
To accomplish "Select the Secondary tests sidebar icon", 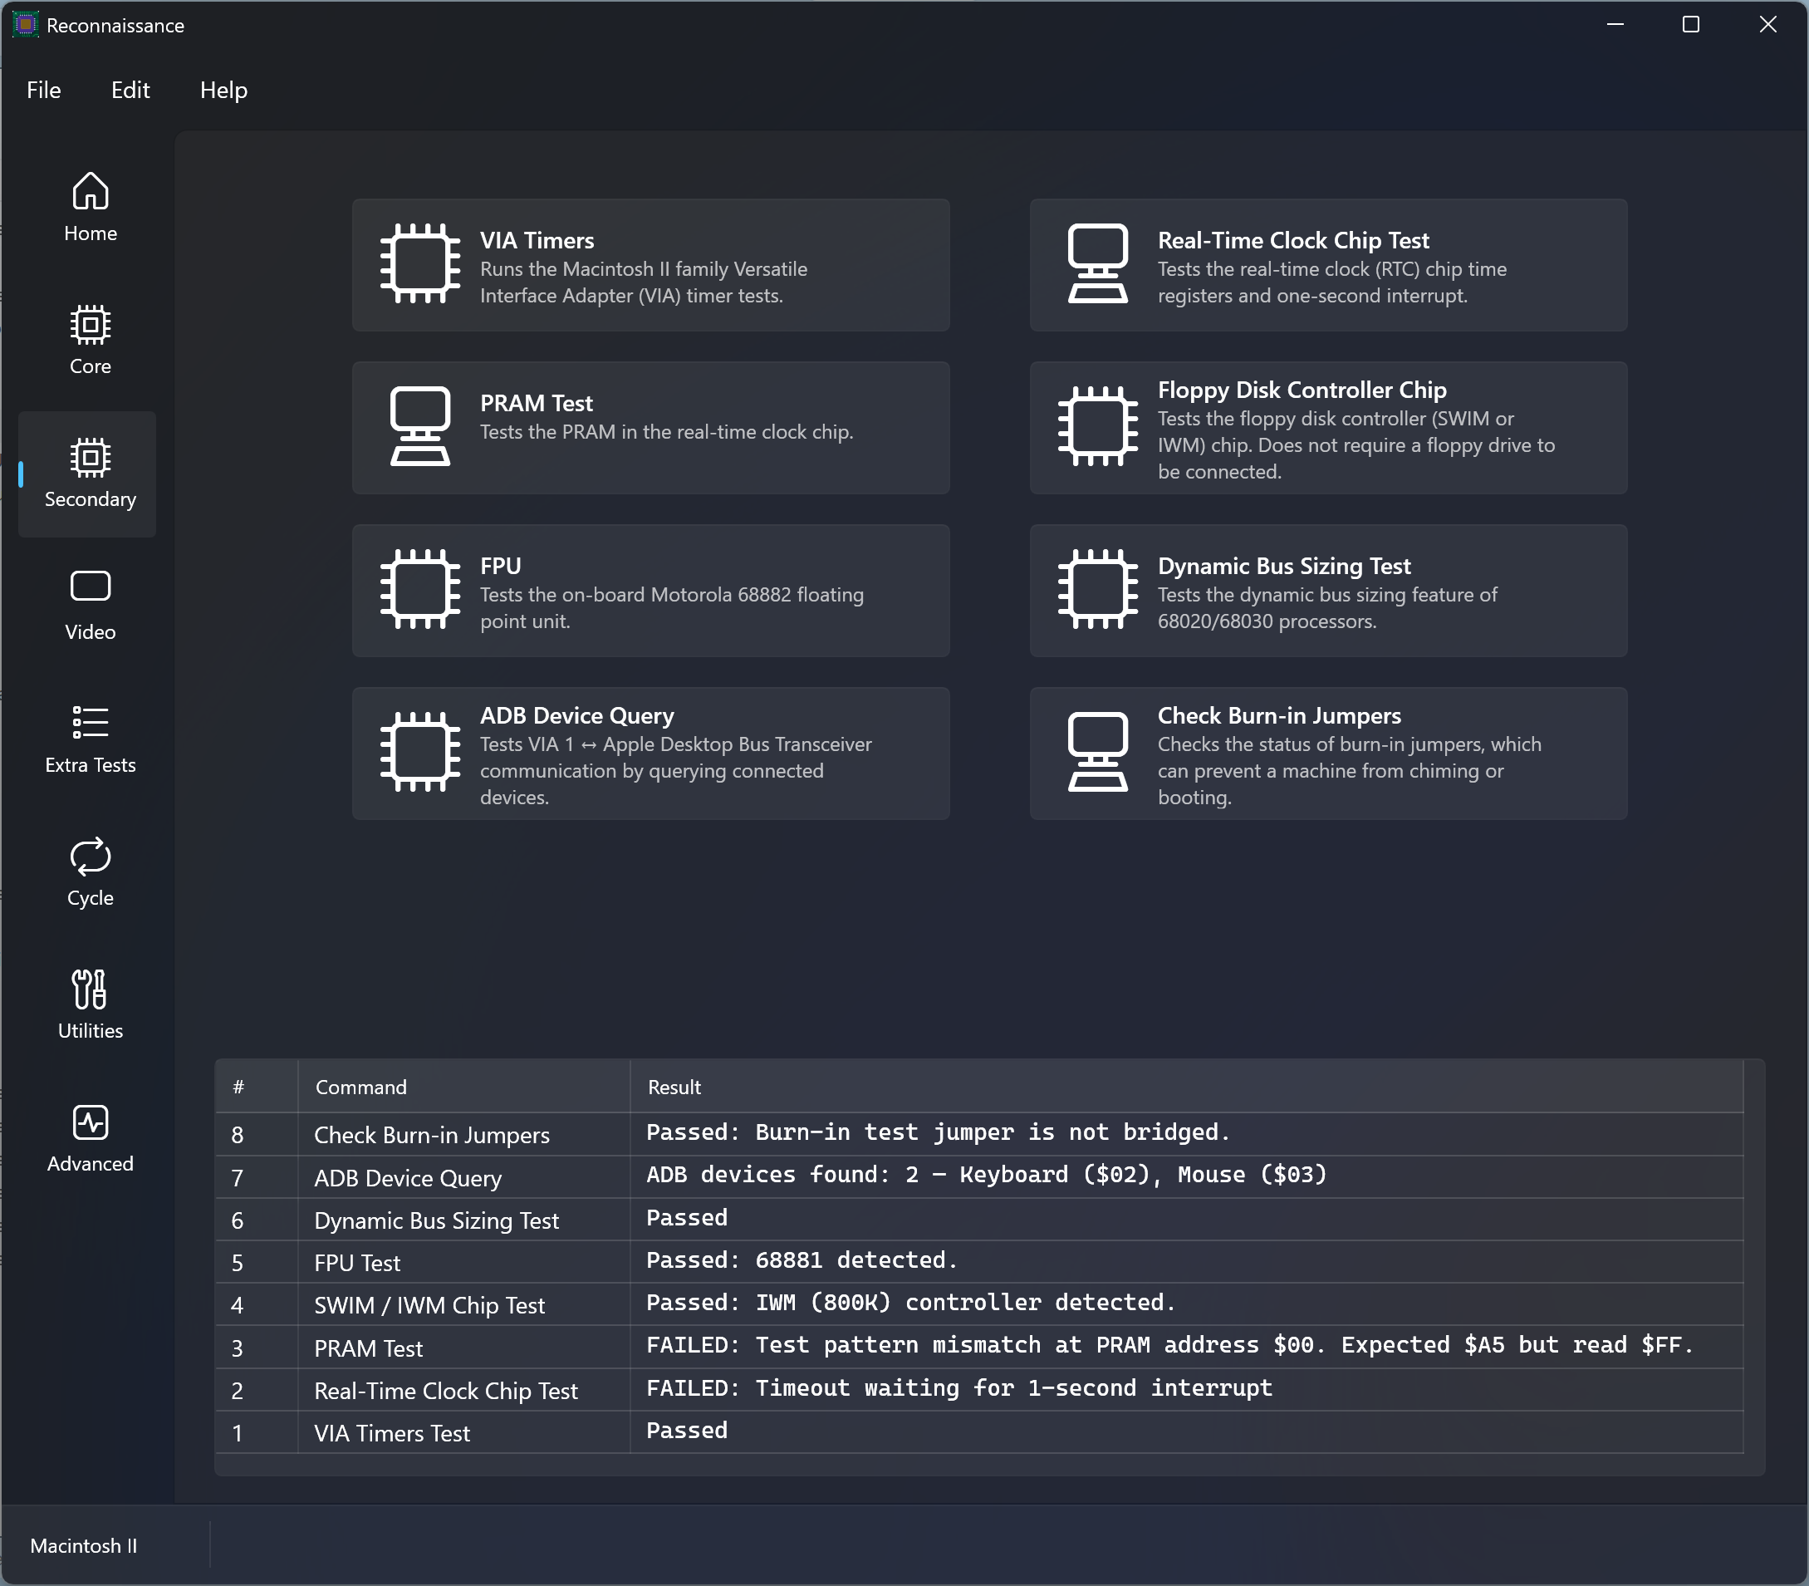I will pyautogui.click(x=90, y=474).
